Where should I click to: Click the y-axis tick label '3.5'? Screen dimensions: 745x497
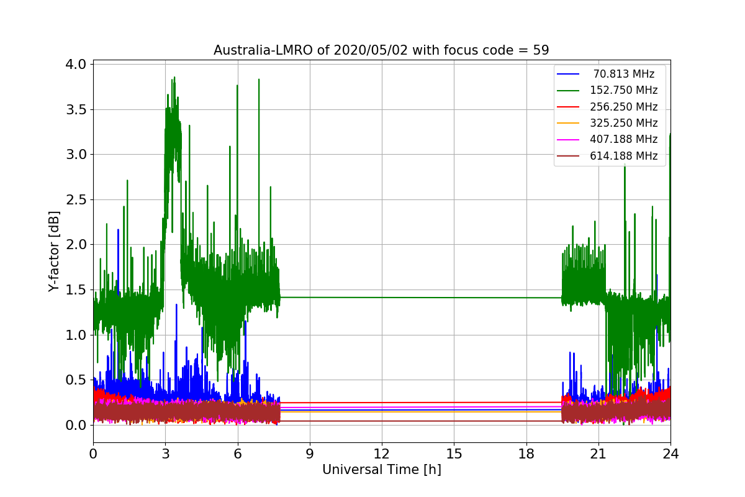pyautogui.click(x=77, y=109)
